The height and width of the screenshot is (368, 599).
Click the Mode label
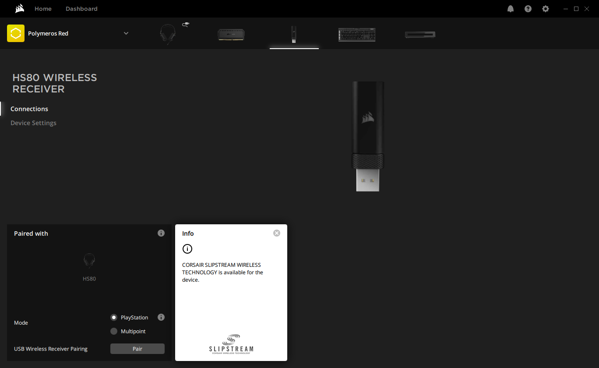tap(21, 323)
